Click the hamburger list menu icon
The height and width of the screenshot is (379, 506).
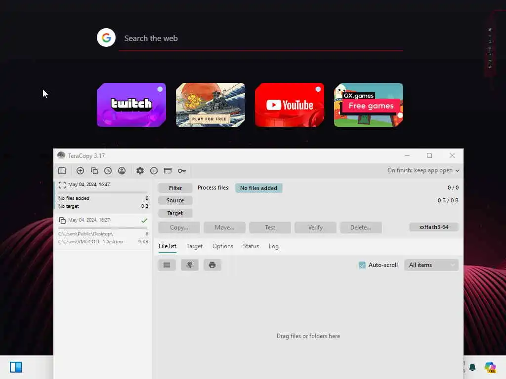[x=167, y=265]
